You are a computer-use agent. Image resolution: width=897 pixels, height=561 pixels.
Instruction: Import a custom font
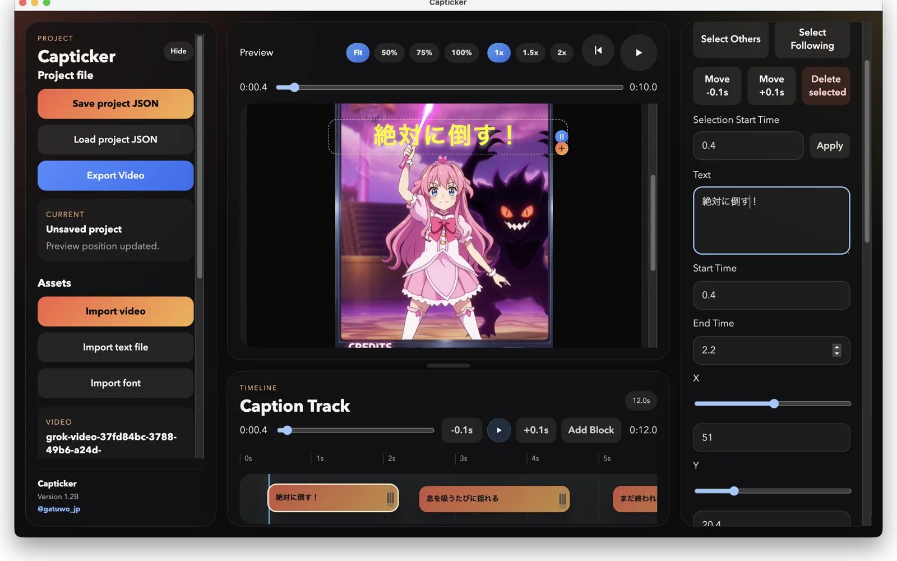(115, 383)
